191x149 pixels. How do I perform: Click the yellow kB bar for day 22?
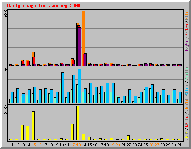tap(128, 137)
